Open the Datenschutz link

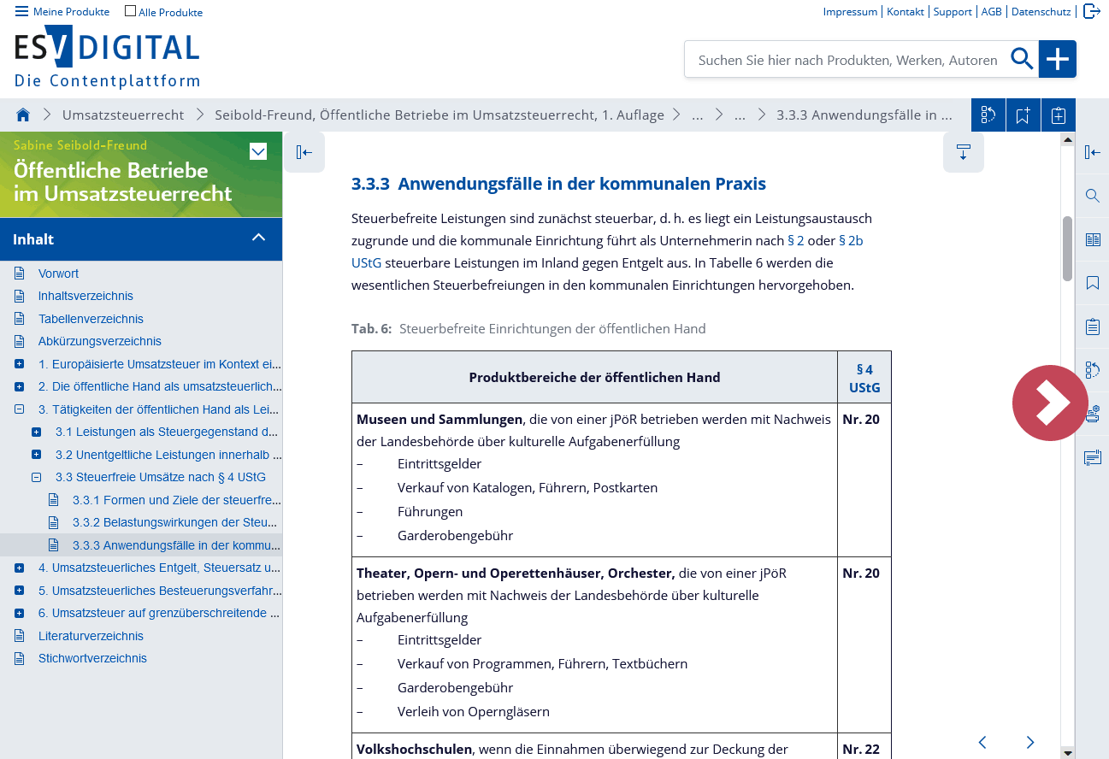(1041, 12)
